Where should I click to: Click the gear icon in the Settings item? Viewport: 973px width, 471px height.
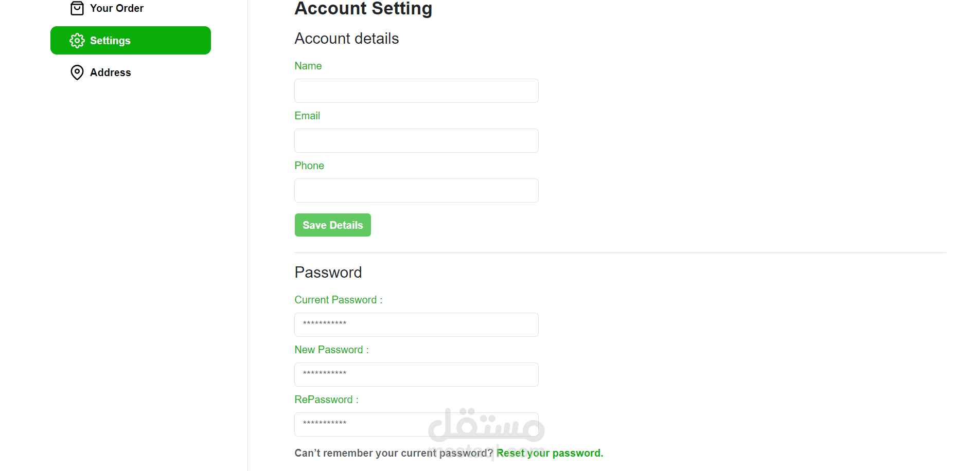tap(77, 41)
